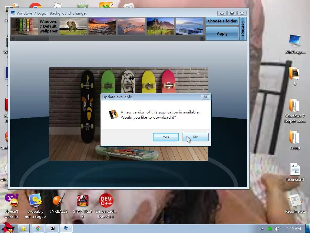The height and width of the screenshot is (233, 310).
Task: Click the volume speaker tray icon
Action: click(277, 229)
